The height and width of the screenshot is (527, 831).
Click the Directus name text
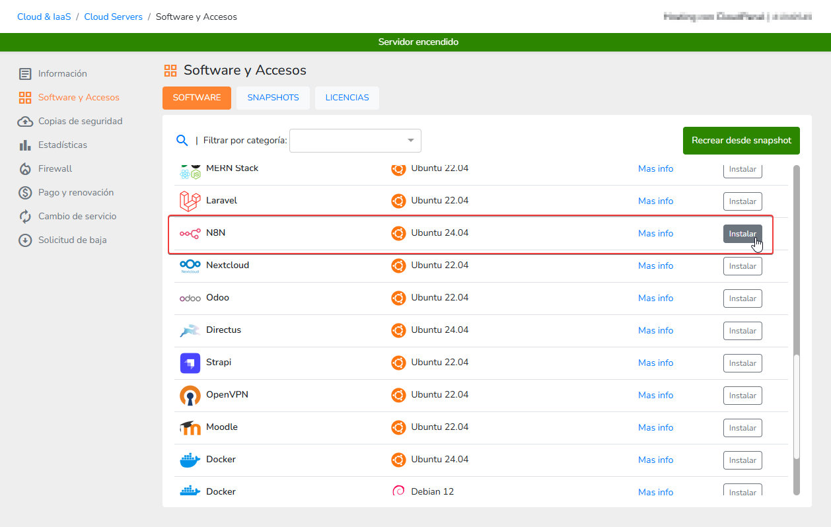(x=224, y=330)
